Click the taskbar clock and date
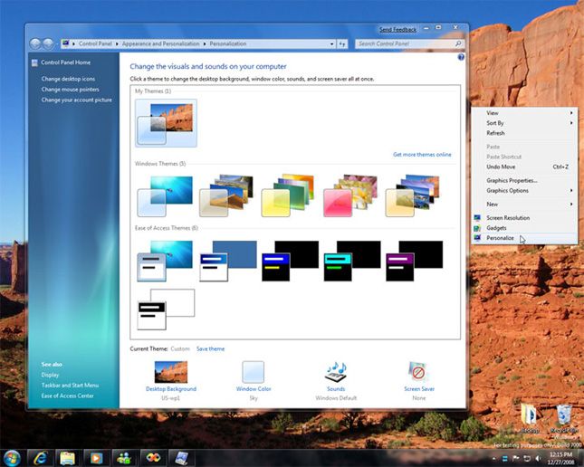The height and width of the screenshot is (467, 584). [560, 458]
